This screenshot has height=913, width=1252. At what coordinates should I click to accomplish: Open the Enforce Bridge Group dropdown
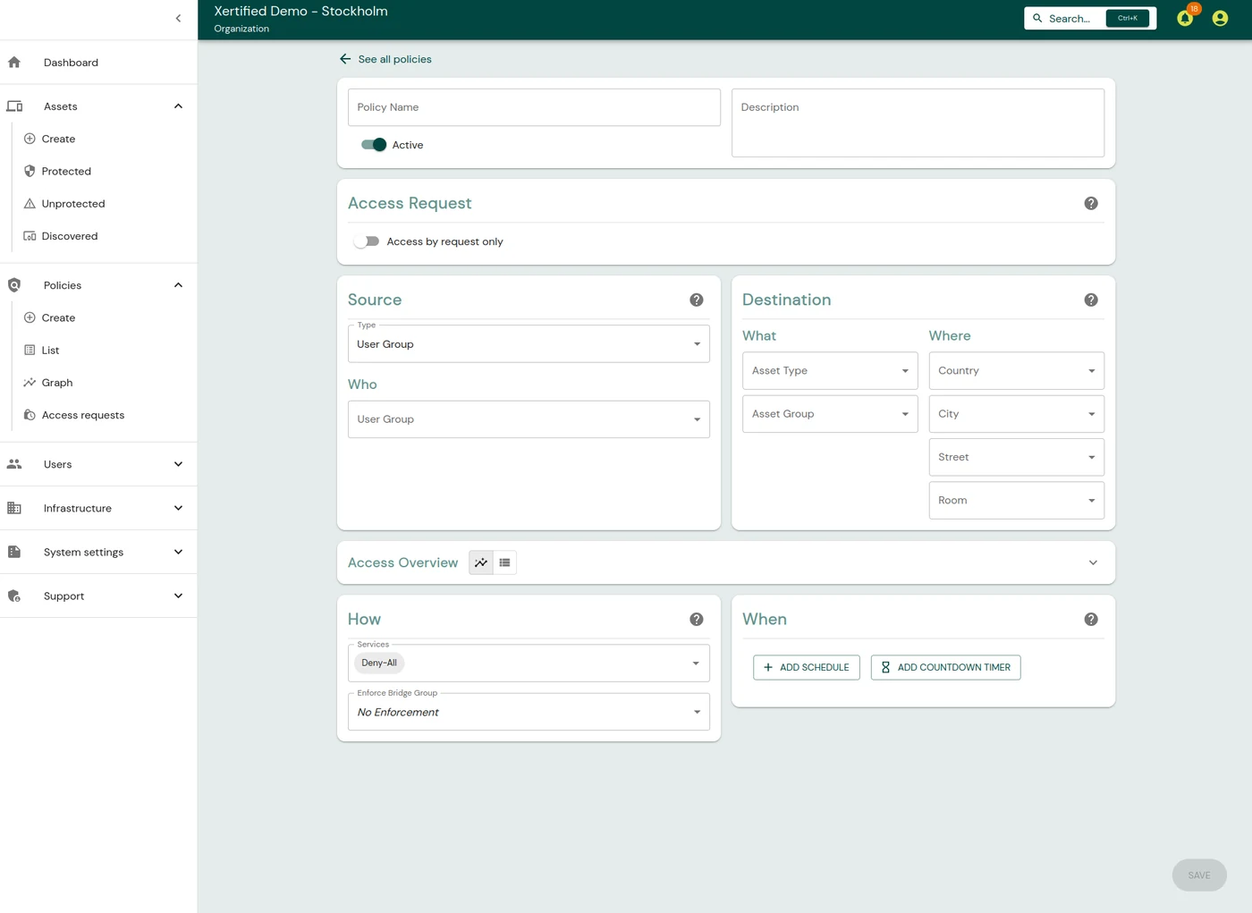tap(529, 712)
